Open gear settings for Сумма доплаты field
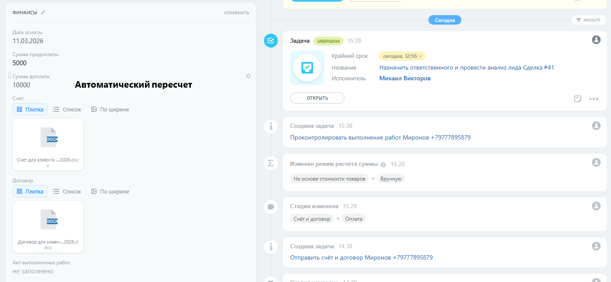611x282 pixels. (248, 76)
